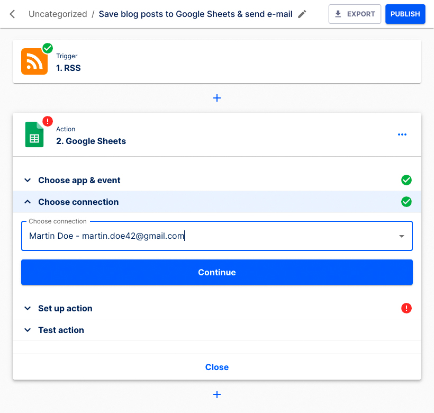Click the back arrow next to the breadcrumb
This screenshot has height=413, width=434.
pyautogui.click(x=12, y=14)
